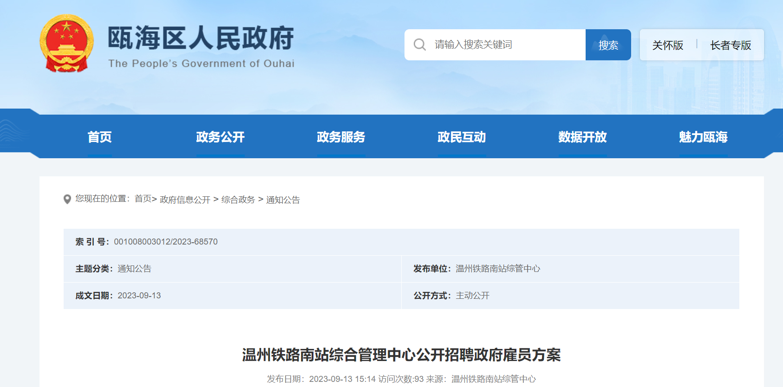The width and height of the screenshot is (783, 387).
Task: Click the national emblem logo
Action: (x=67, y=44)
